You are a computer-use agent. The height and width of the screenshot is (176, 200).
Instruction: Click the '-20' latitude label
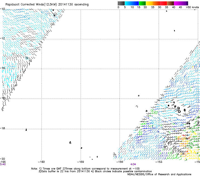pos(2,159)
